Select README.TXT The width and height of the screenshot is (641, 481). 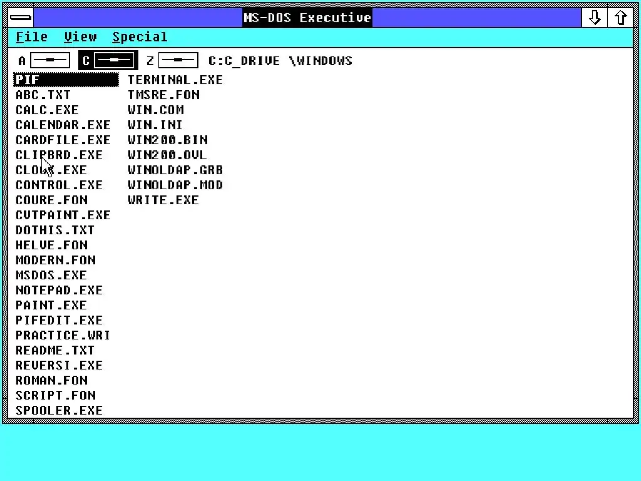tap(55, 351)
